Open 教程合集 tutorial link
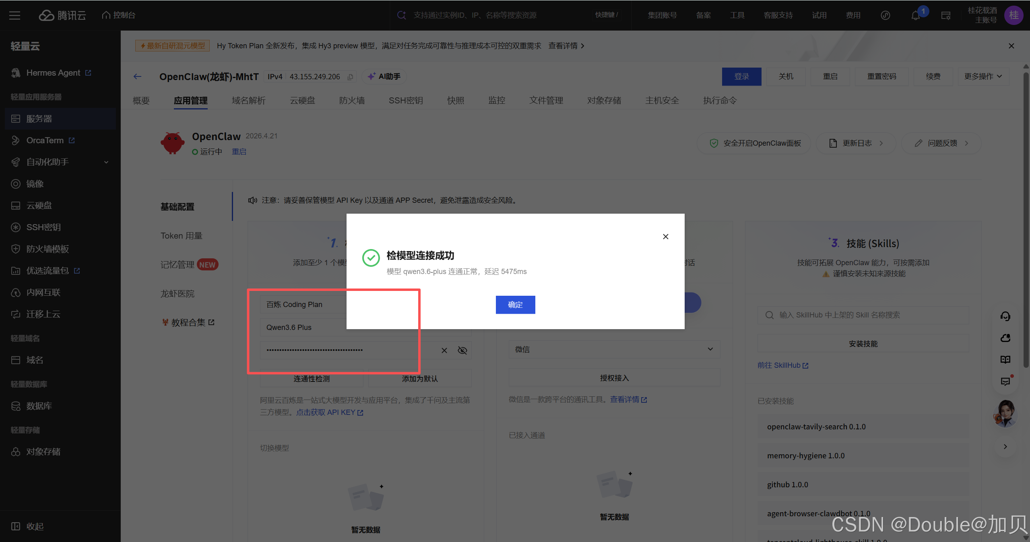 [x=188, y=323]
